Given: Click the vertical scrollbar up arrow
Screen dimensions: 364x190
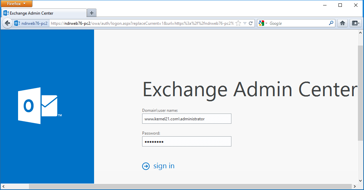Looking at the screenshot, I should click(360, 33).
